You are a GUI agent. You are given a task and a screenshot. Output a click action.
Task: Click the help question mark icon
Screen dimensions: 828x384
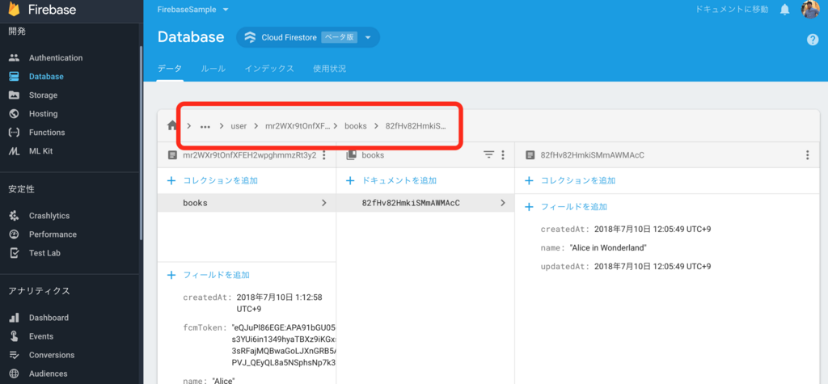(813, 40)
